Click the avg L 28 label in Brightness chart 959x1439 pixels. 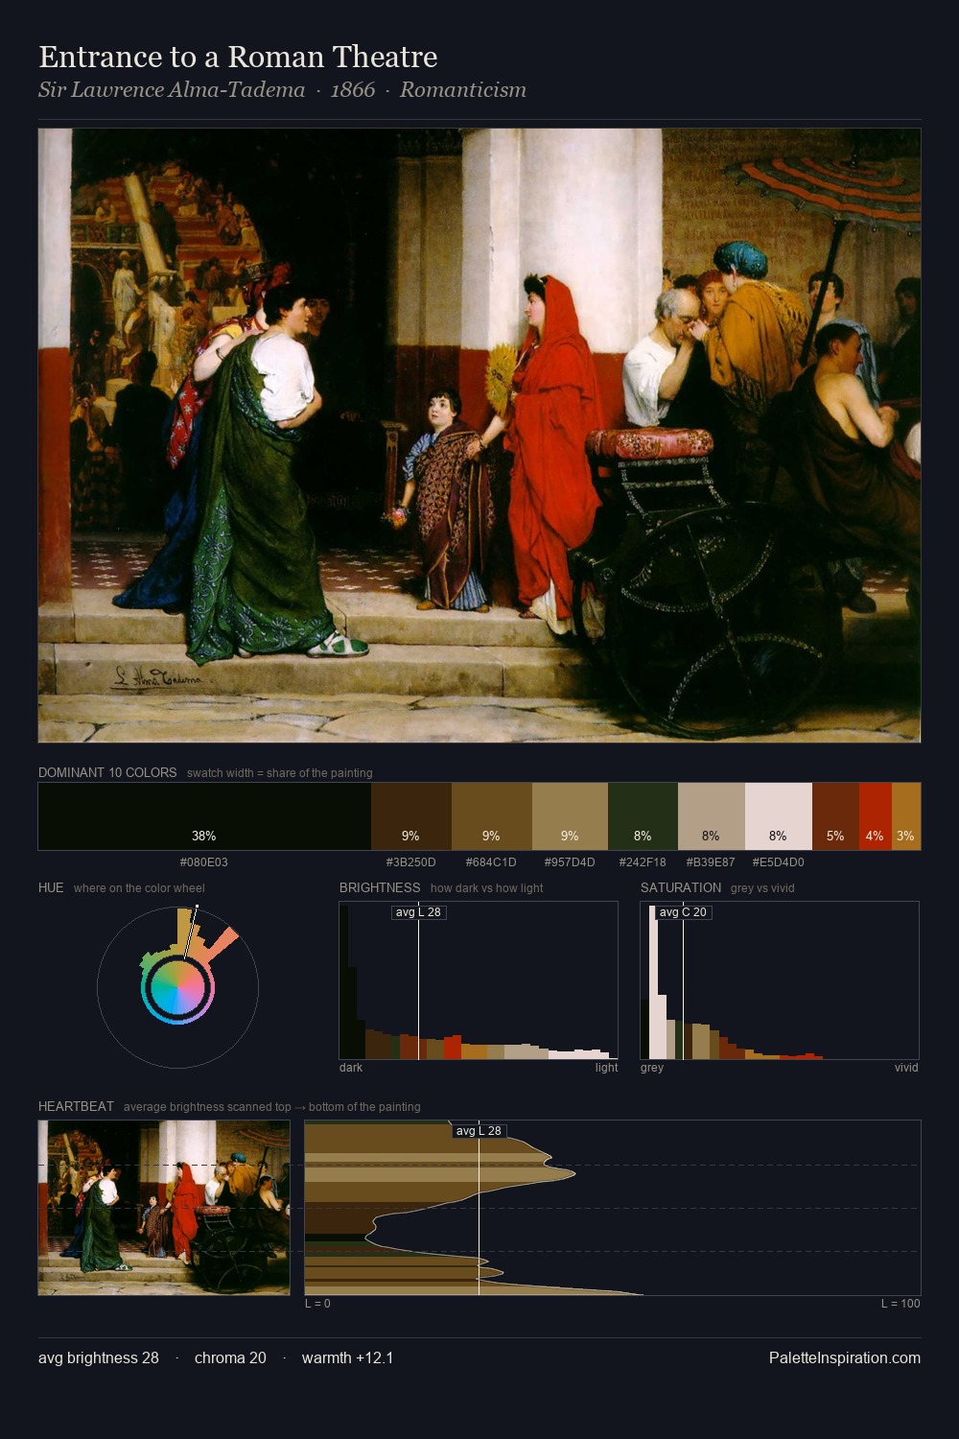tap(419, 912)
